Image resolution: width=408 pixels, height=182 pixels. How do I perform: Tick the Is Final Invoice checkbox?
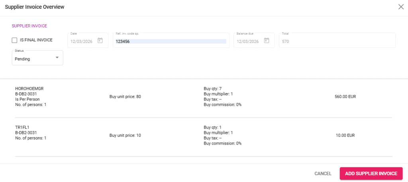click(15, 40)
